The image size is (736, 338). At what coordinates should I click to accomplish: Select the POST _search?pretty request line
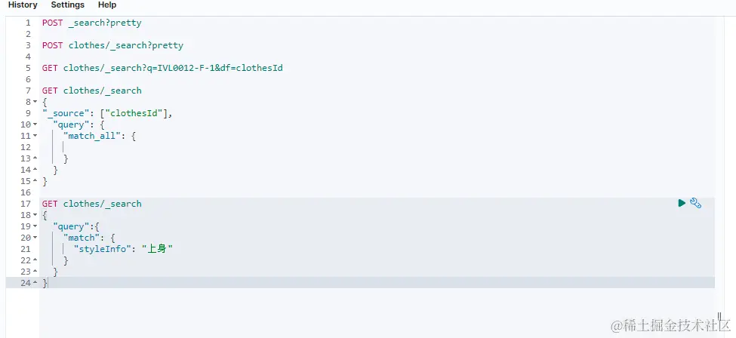(91, 23)
